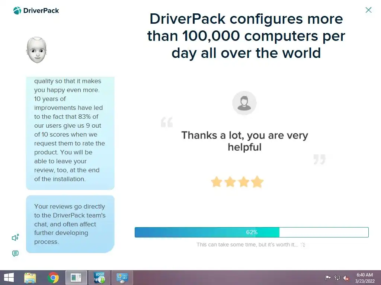Toggle the assistant voice mute icon
The height and width of the screenshot is (285, 381).
point(15,237)
